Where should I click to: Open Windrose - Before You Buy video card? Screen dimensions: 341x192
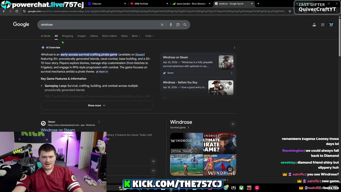[198, 87]
